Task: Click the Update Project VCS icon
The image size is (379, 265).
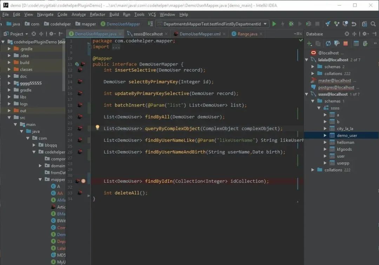Action: [x=327, y=24]
